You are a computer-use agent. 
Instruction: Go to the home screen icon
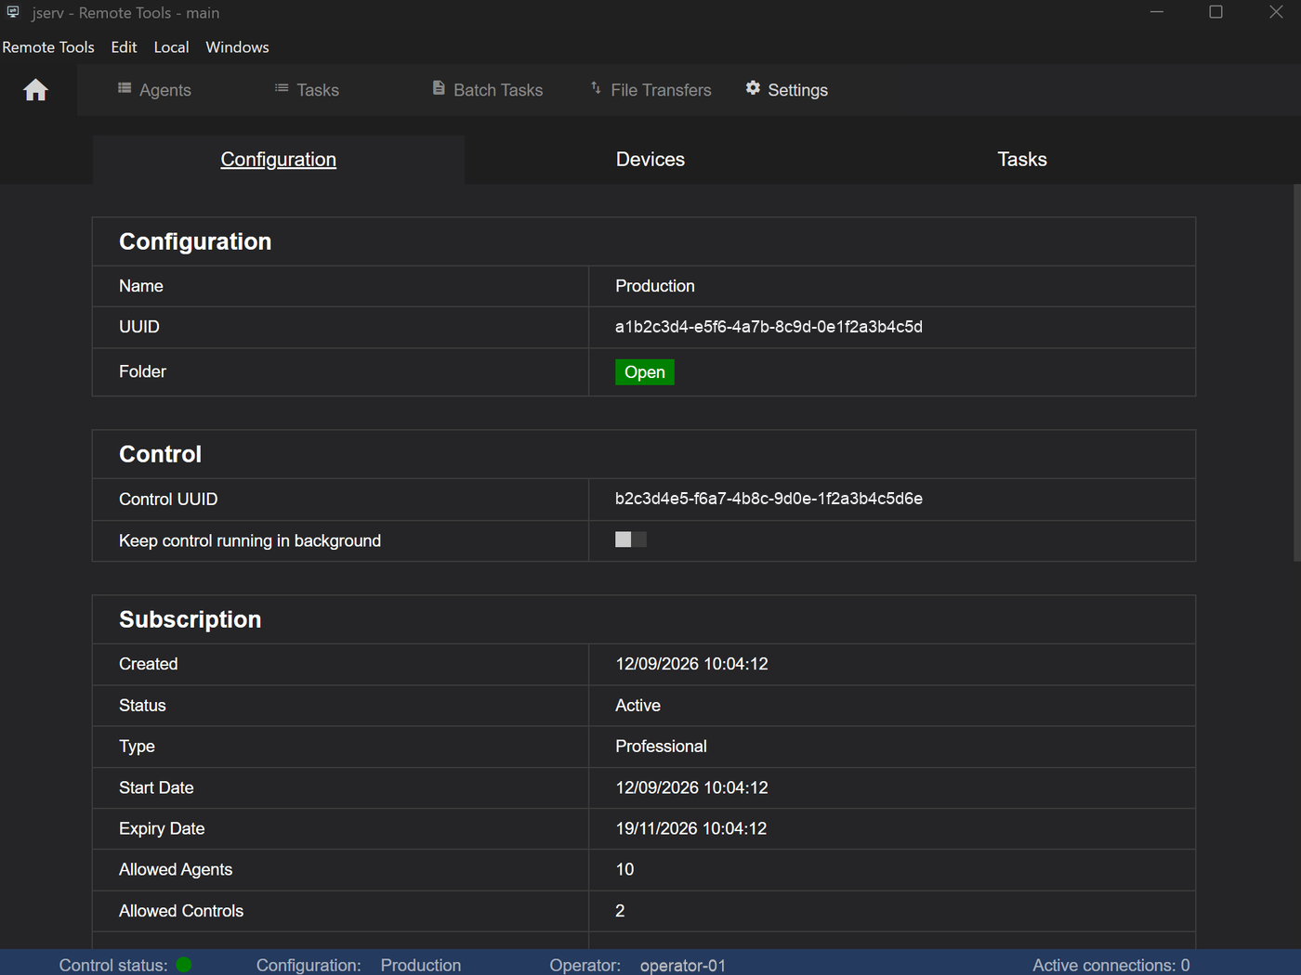click(36, 90)
